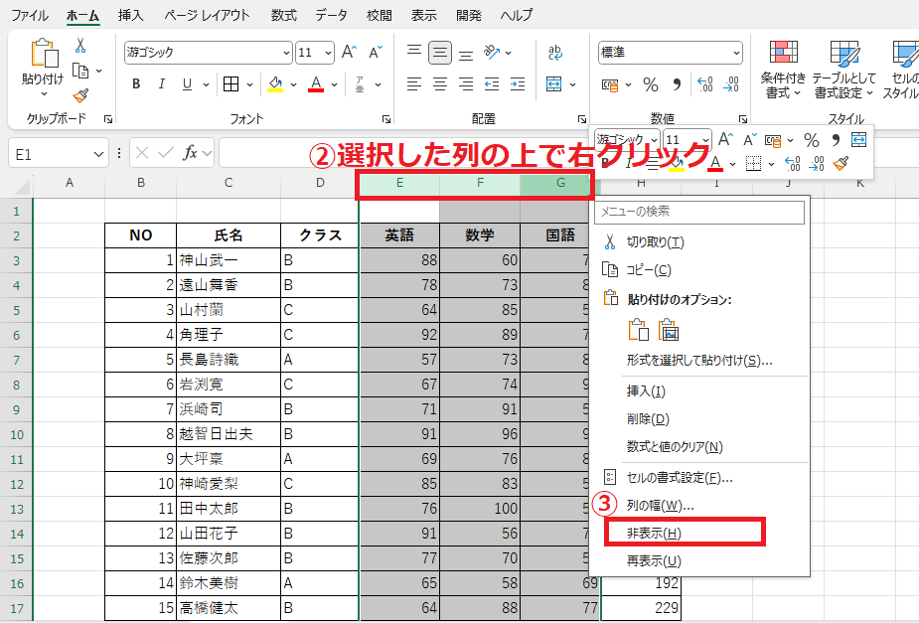Click Merge and Center in the ribbon
Viewport: 919px width, 623px height.
pyautogui.click(x=553, y=84)
